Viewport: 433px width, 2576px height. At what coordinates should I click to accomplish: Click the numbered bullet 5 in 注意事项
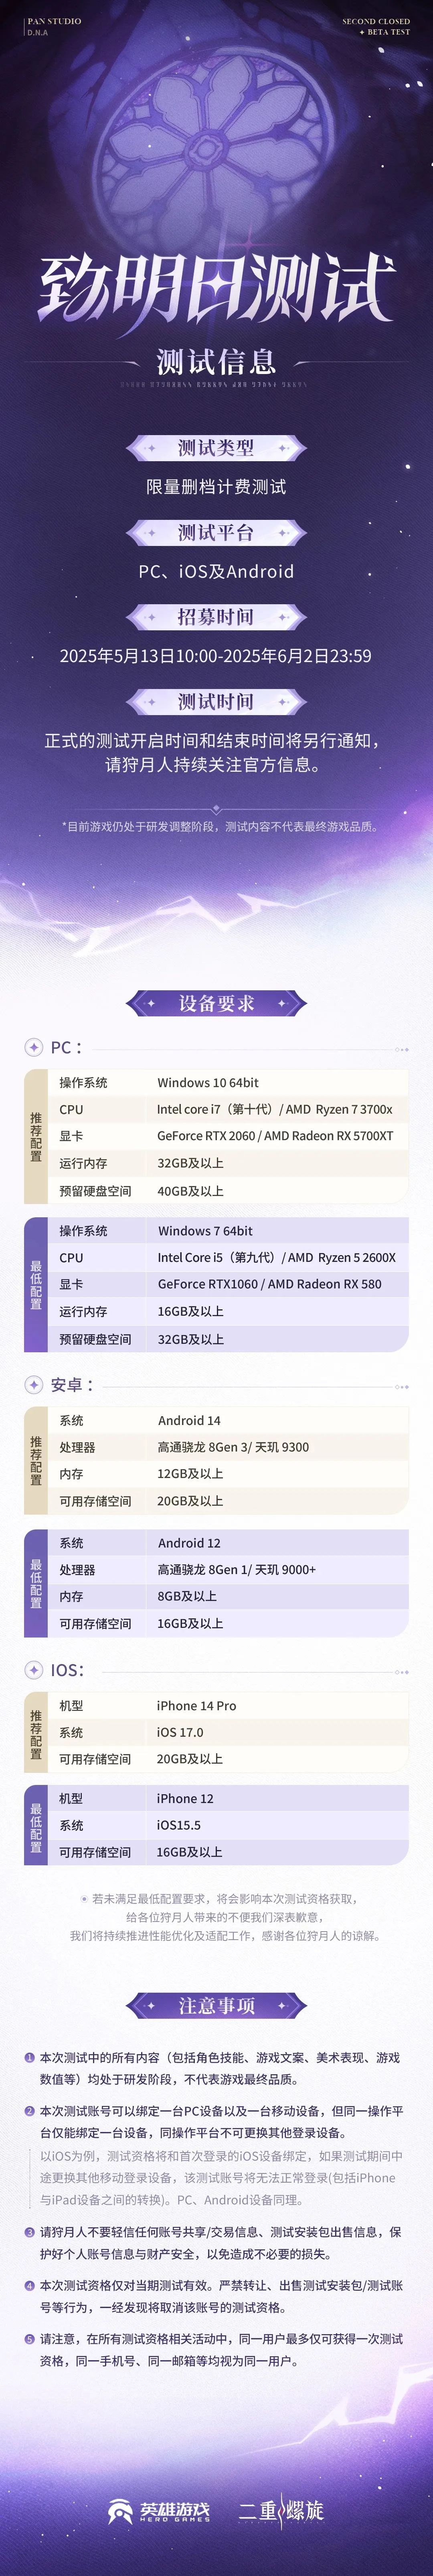(x=30, y=2338)
